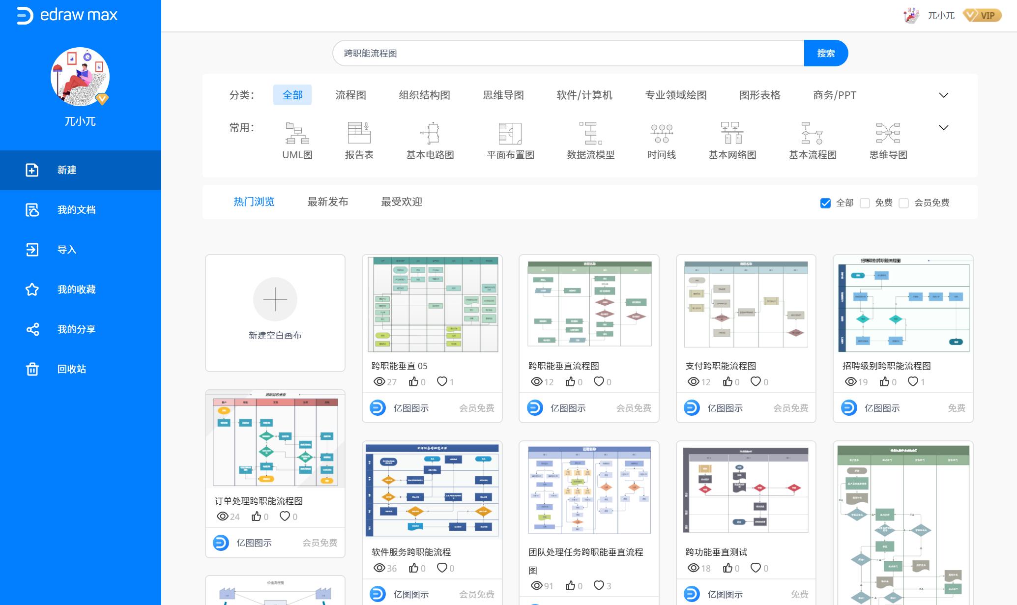Switch to the 最新发布 tab
This screenshot has height=605, width=1017.
(327, 202)
